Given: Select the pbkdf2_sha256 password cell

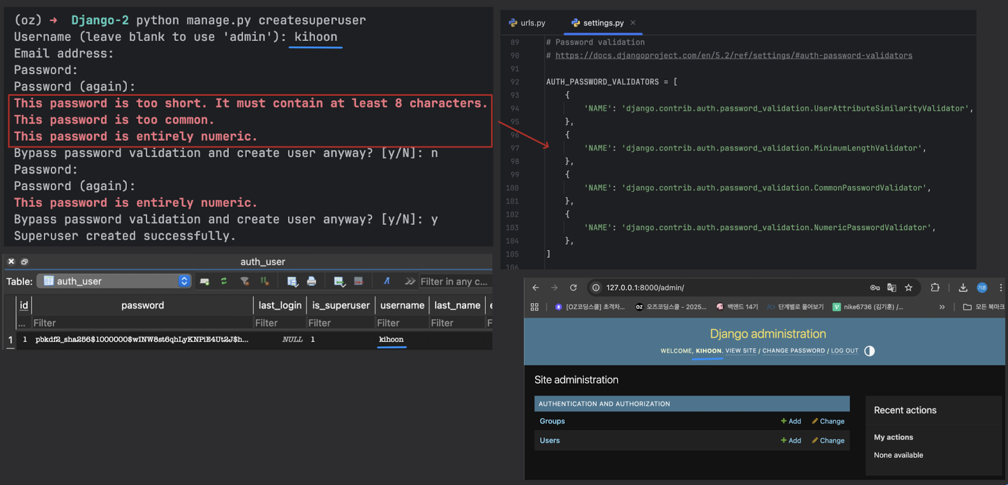Looking at the screenshot, I should 142,339.
